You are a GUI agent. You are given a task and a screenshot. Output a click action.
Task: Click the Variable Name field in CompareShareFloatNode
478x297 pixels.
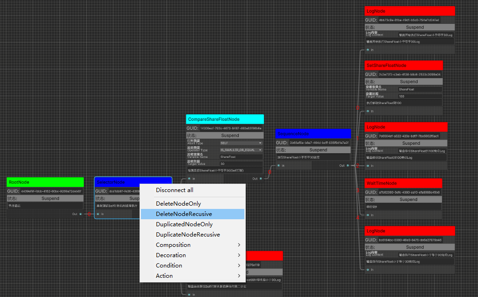pyautogui.click(x=241, y=157)
